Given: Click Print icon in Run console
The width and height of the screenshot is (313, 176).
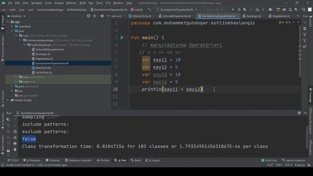Looking at the screenshot, I should [15, 143].
